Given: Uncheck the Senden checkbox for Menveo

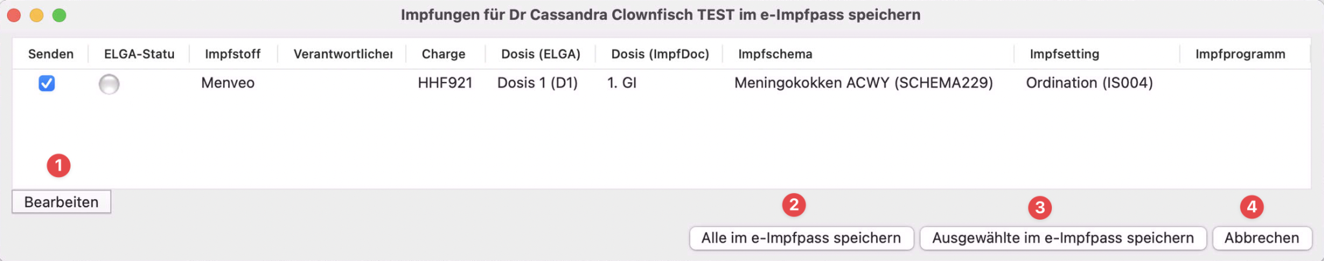Looking at the screenshot, I should pos(47,83).
